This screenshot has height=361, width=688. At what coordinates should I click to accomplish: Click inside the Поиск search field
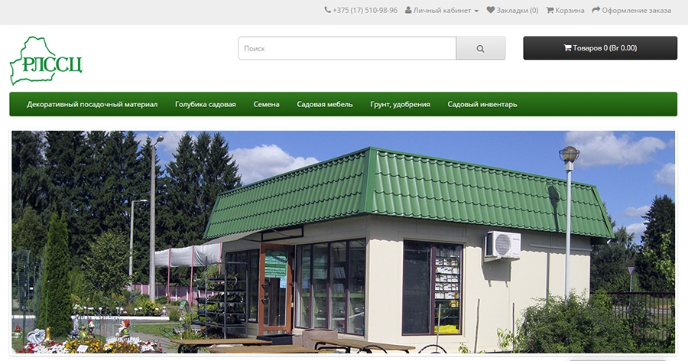click(347, 48)
